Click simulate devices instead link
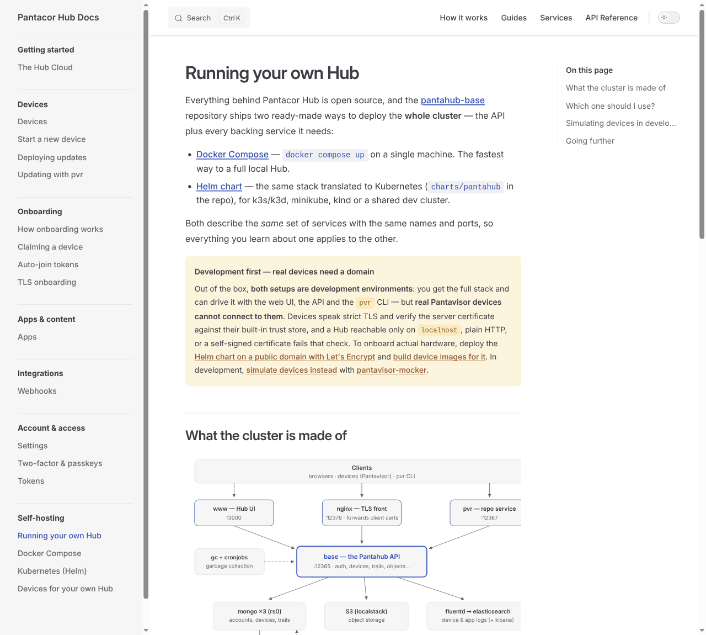Screen dimensions: 706x635 point(291,370)
